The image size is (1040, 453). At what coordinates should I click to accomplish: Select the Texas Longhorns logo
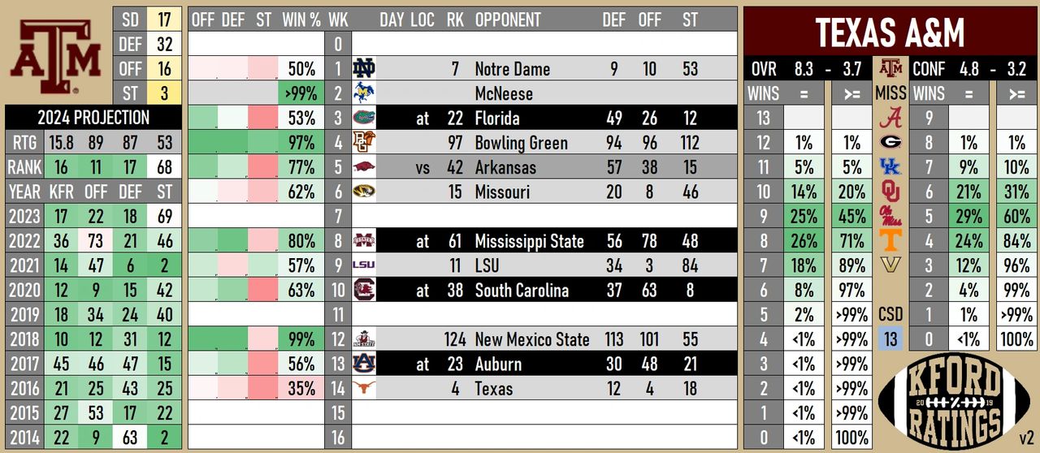pos(364,388)
